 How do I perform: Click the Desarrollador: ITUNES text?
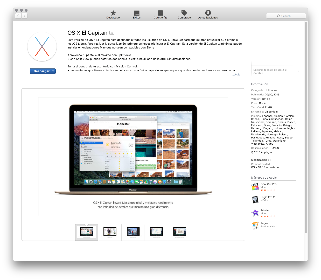265,148
